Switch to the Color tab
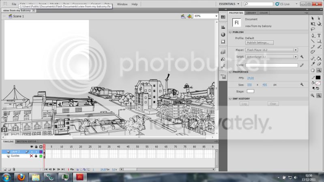324x182 pixels. click(x=264, y=13)
